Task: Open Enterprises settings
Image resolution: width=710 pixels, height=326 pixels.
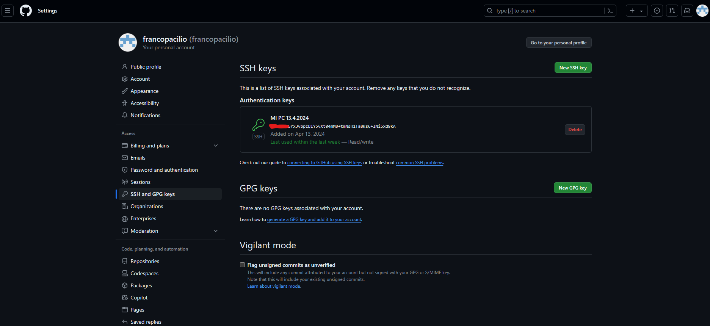Action: (170, 218)
